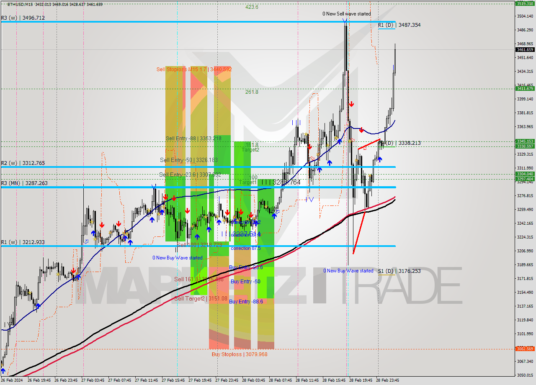
Task: Click the Sell 100 | 3218.723 label
Action: pos(199,245)
